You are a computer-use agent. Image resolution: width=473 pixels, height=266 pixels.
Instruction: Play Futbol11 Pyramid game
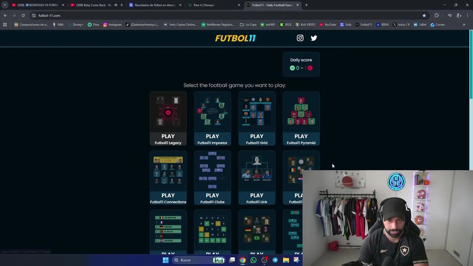pyautogui.click(x=301, y=119)
